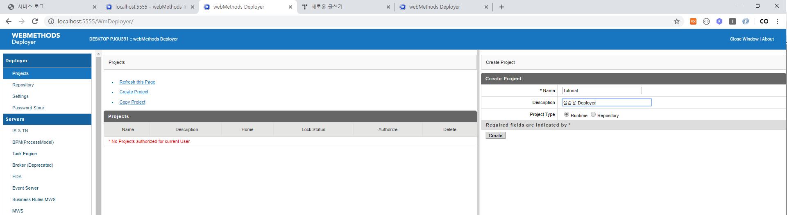Switch to the rightmost webMethods Deployer tab
787x215 pixels.
pyautogui.click(x=443, y=7)
